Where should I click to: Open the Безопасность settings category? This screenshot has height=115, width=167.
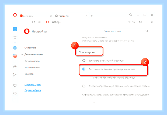click(32, 61)
